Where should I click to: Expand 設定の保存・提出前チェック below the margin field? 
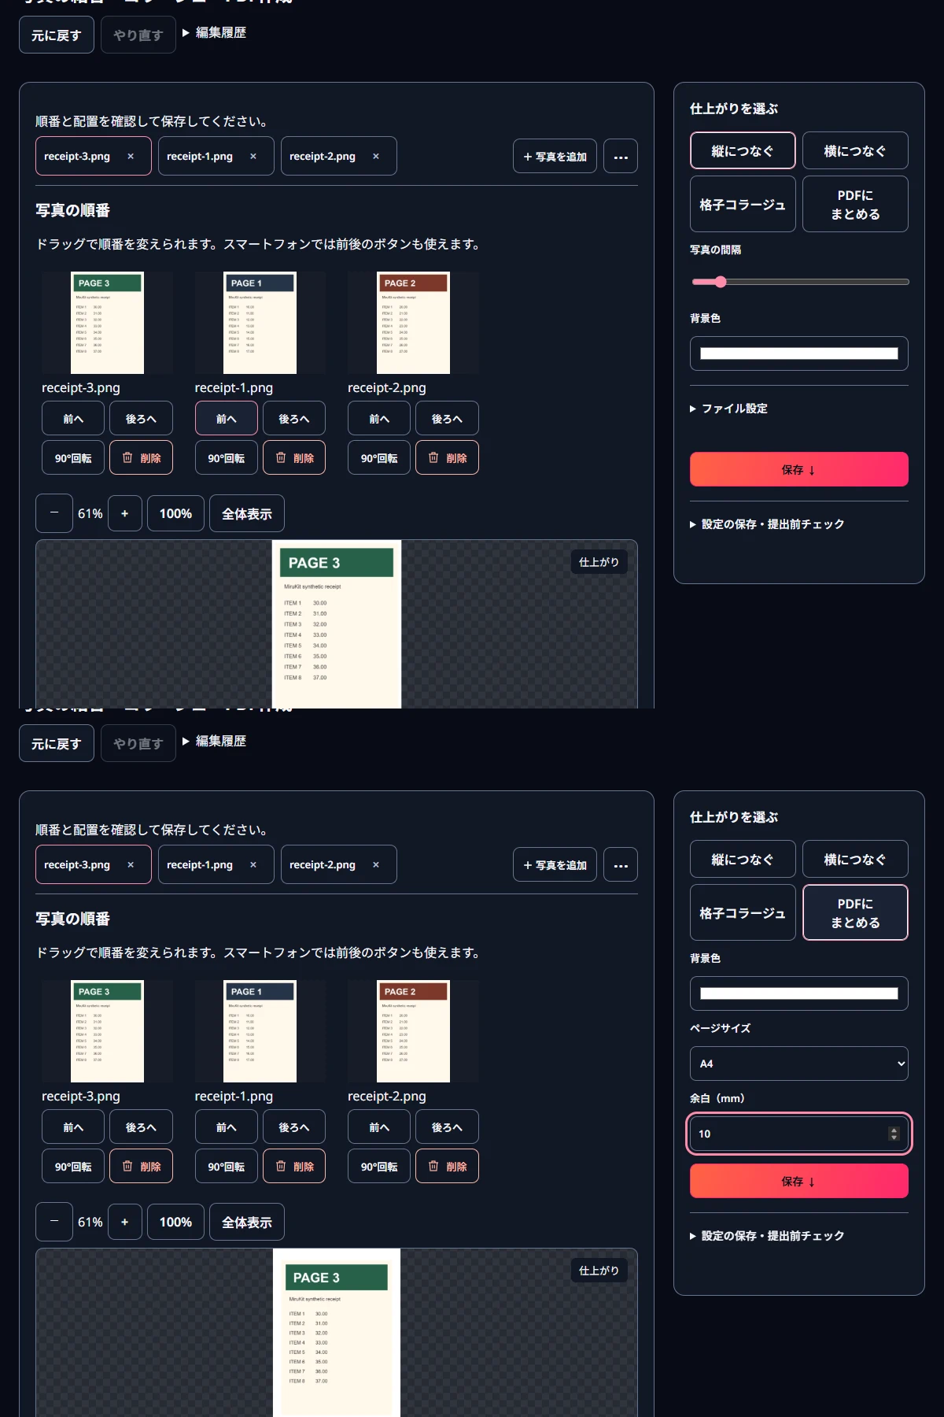[x=767, y=1236]
